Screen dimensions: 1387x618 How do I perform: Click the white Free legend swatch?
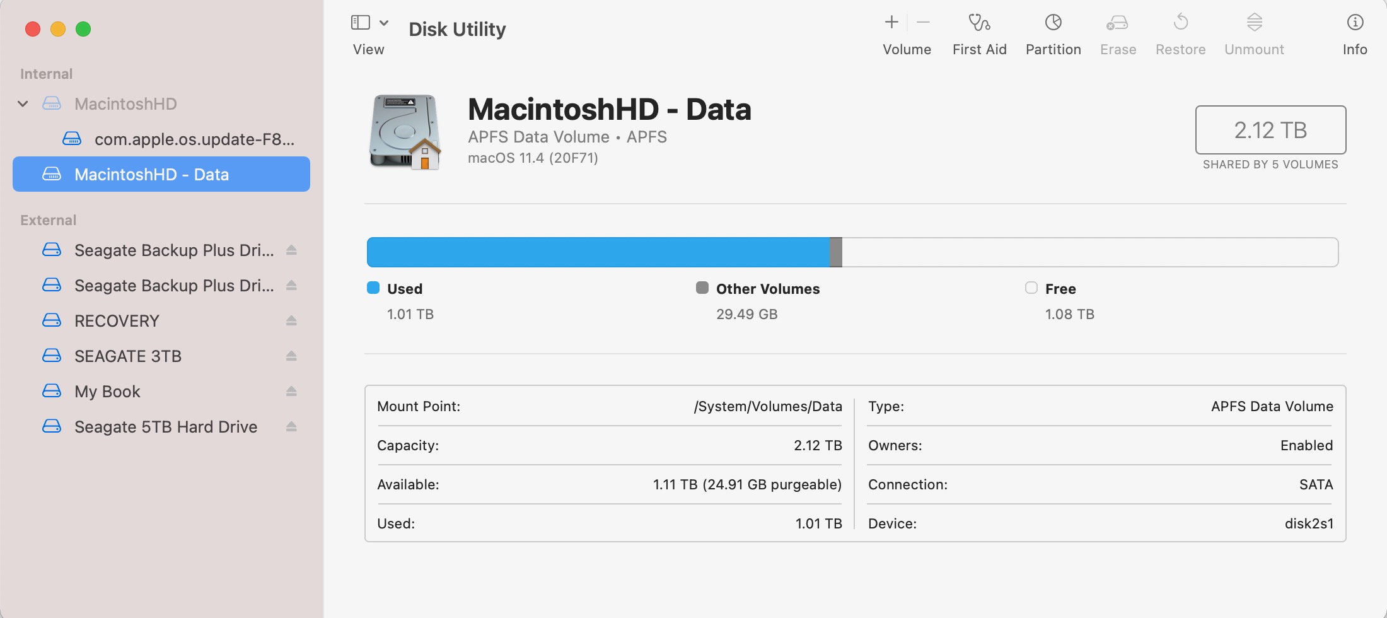pyautogui.click(x=1031, y=288)
